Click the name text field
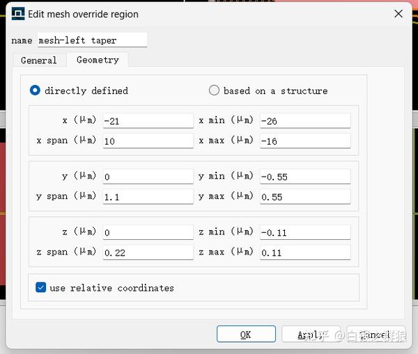418x354 pixels. tap(92, 40)
